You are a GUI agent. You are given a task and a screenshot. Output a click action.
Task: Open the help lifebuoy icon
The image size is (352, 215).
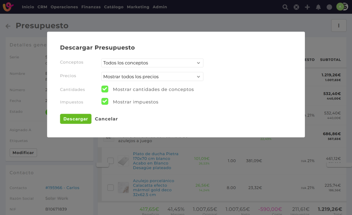point(296,7)
